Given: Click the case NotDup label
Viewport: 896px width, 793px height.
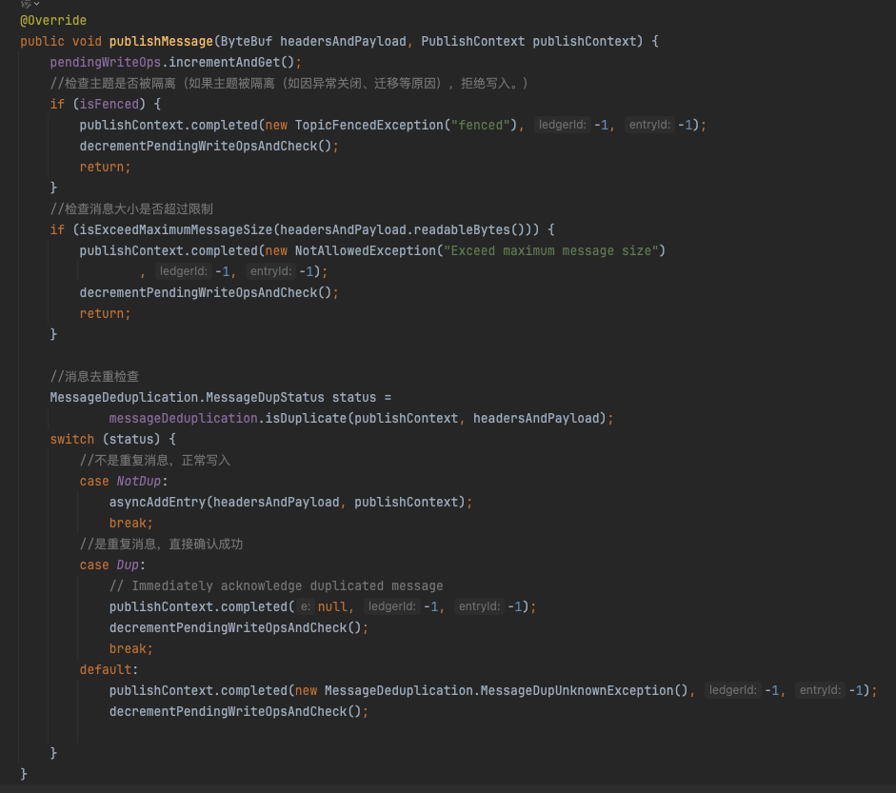Looking at the screenshot, I should [x=124, y=481].
